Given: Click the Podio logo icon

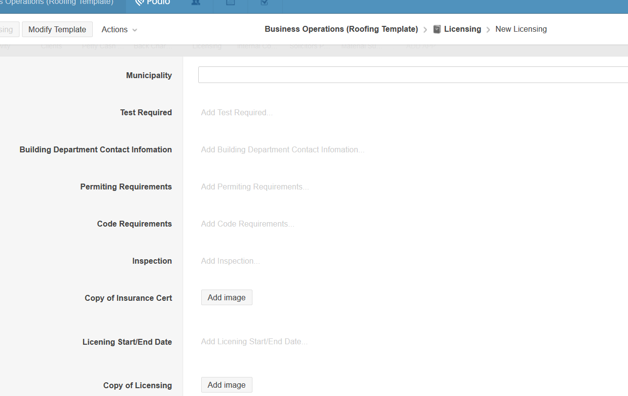Looking at the screenshot, I should (x=140, y=2).
